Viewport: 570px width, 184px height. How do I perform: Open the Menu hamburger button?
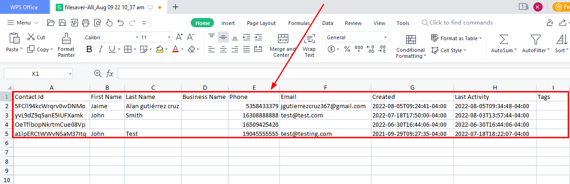point(22,23)
